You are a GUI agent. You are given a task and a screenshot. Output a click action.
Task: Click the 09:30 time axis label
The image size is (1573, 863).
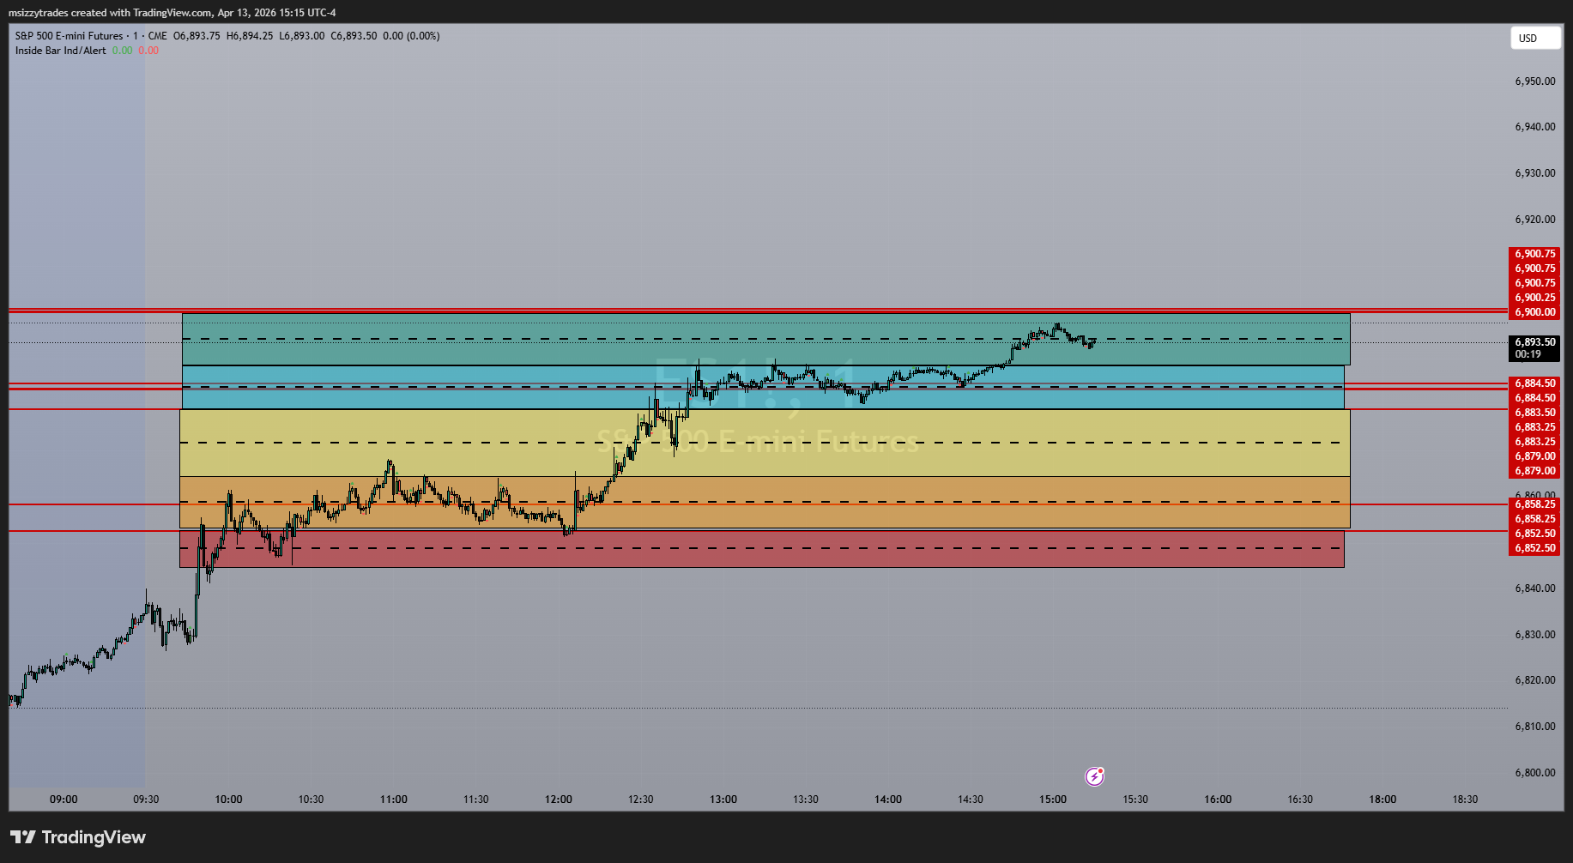146,800
